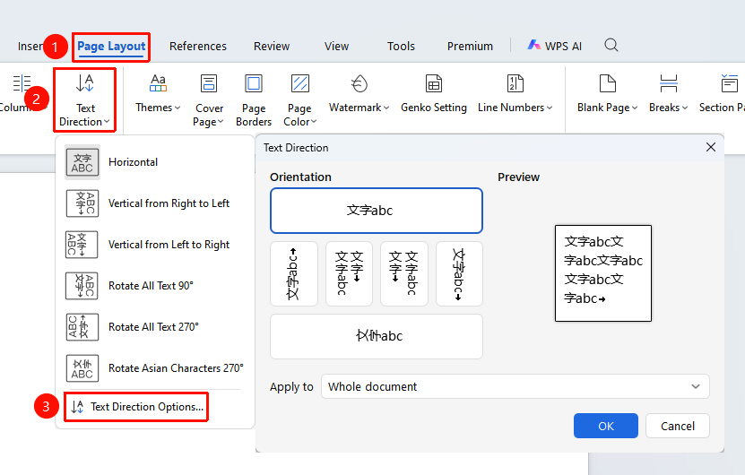Select the horizontal orientation tile in dialog
This screenshot has width=745, height=475.
coord(377,211)
